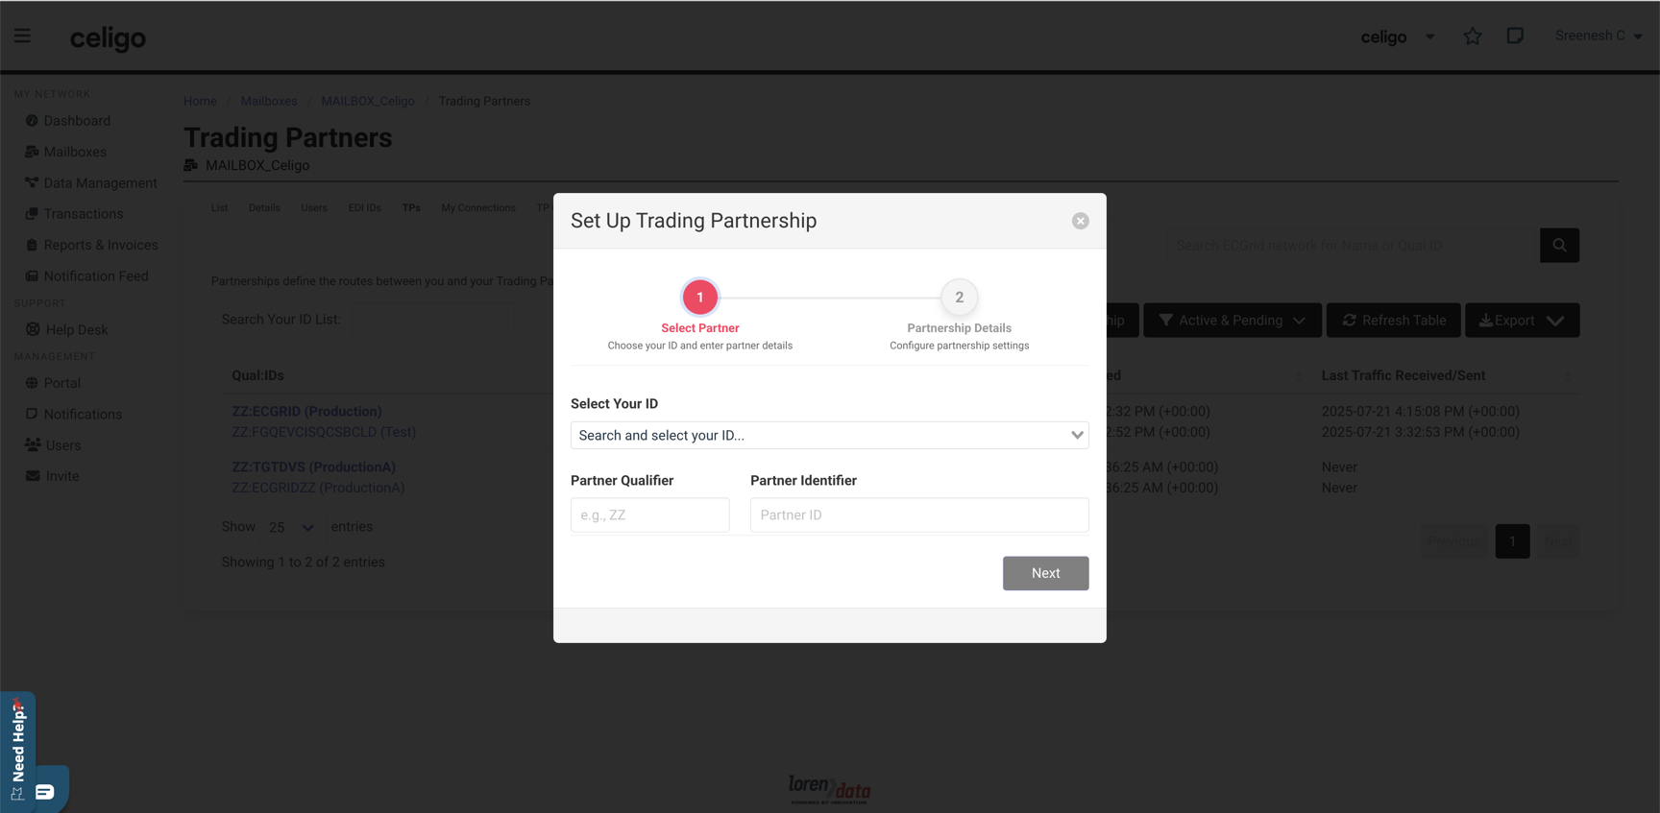Close the Set Up Trading Partnership dialog
The width and height of the screenshot is (1660, 813).
[1080, 221]
